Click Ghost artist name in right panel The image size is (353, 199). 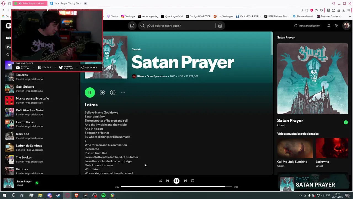pyautogui.click(x=281, y=125)
